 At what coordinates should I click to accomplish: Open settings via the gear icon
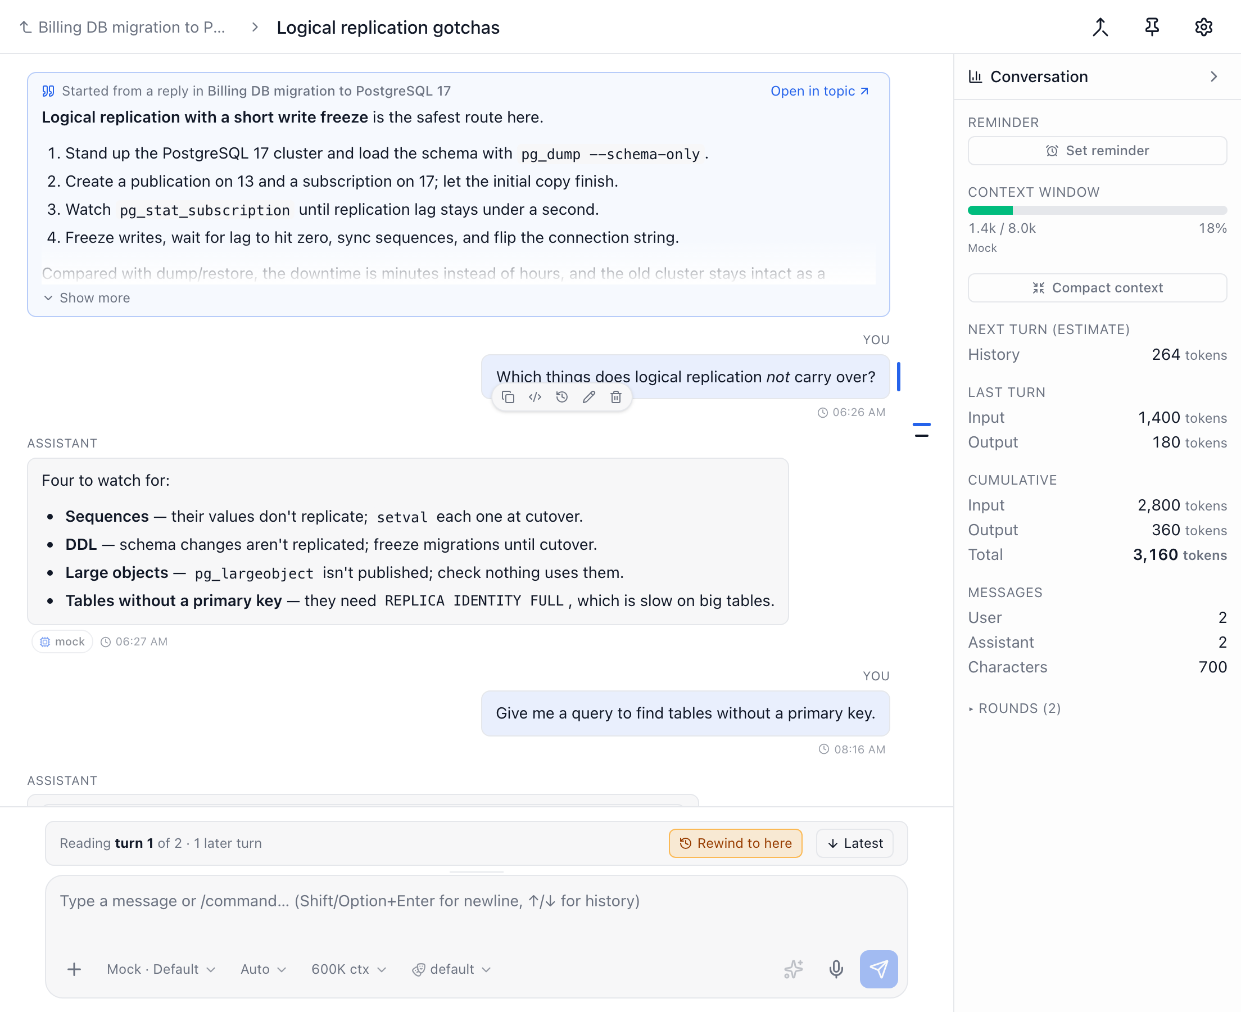pyautogui.click(x=1204, y=27)
